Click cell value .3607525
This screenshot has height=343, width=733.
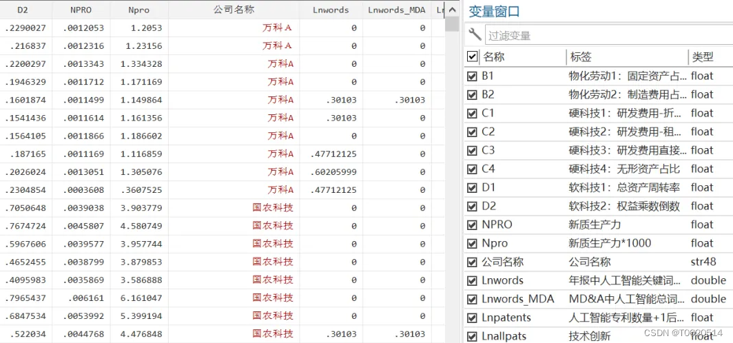(x=142, y=189)
